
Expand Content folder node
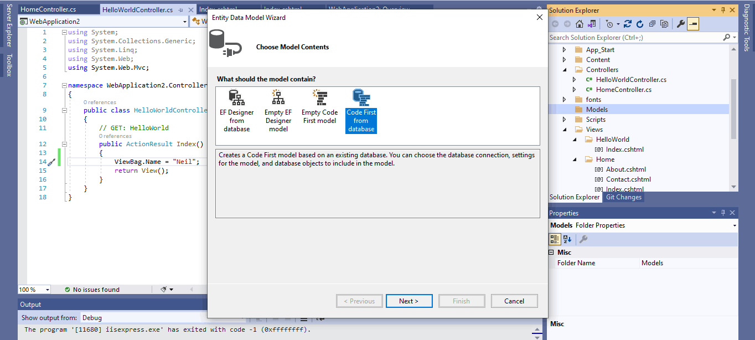[x=564, y=60]
